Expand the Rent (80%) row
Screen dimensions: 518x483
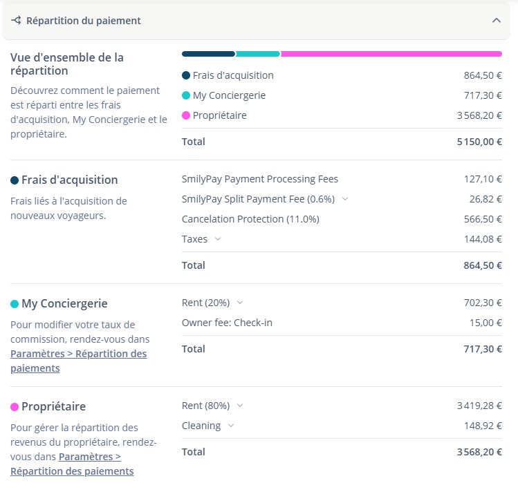240,406
